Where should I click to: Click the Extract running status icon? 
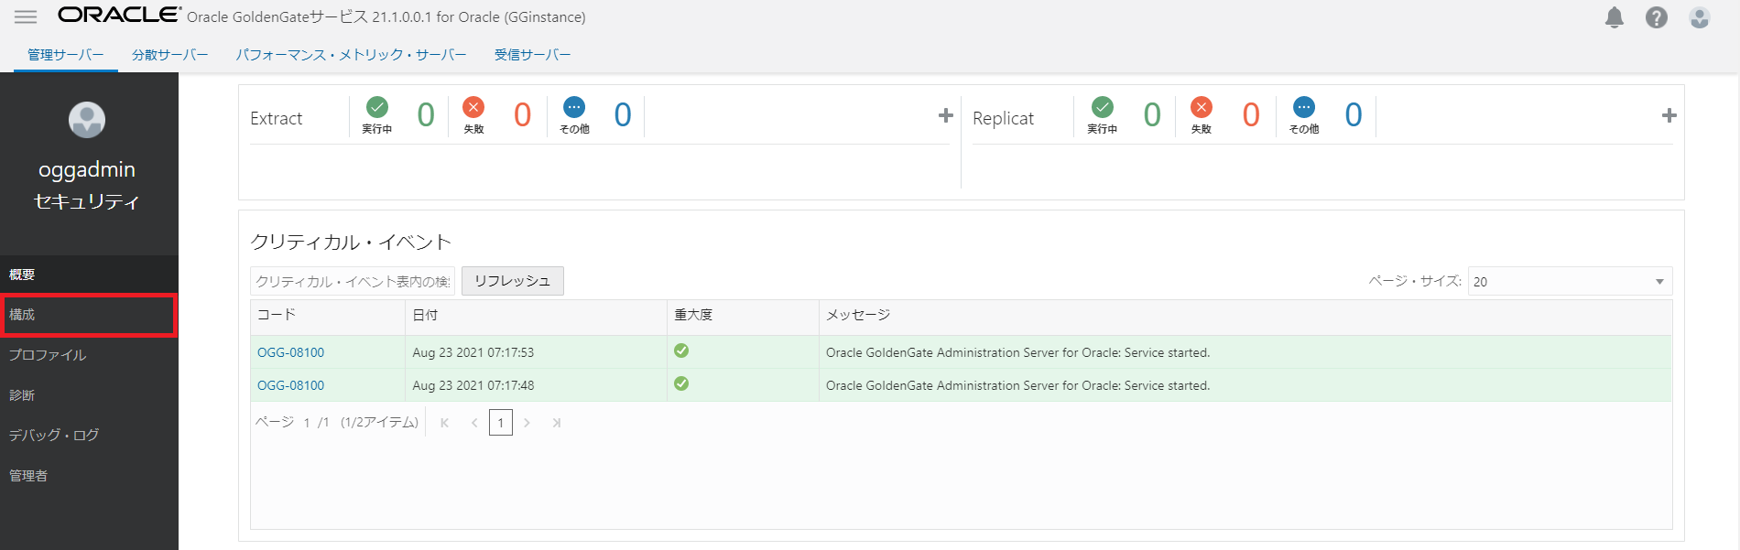tap(376, 108)
